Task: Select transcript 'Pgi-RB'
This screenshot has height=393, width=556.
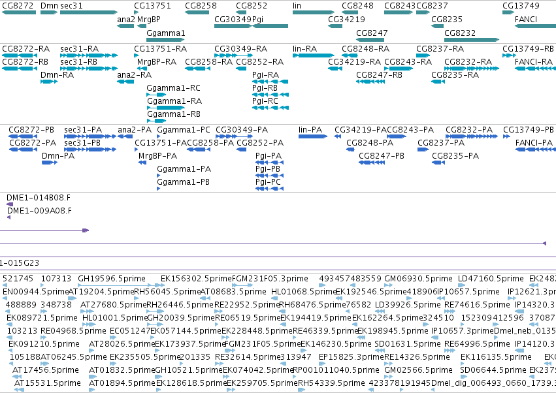Action: (x=265, y=88)
